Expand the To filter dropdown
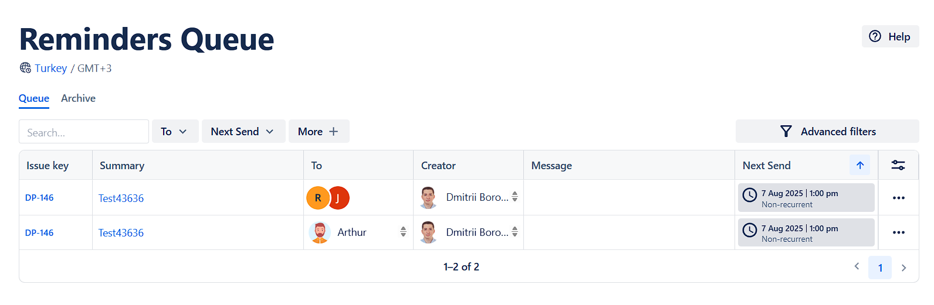Viewport: 934px width, 305px height. coord(174,132)
